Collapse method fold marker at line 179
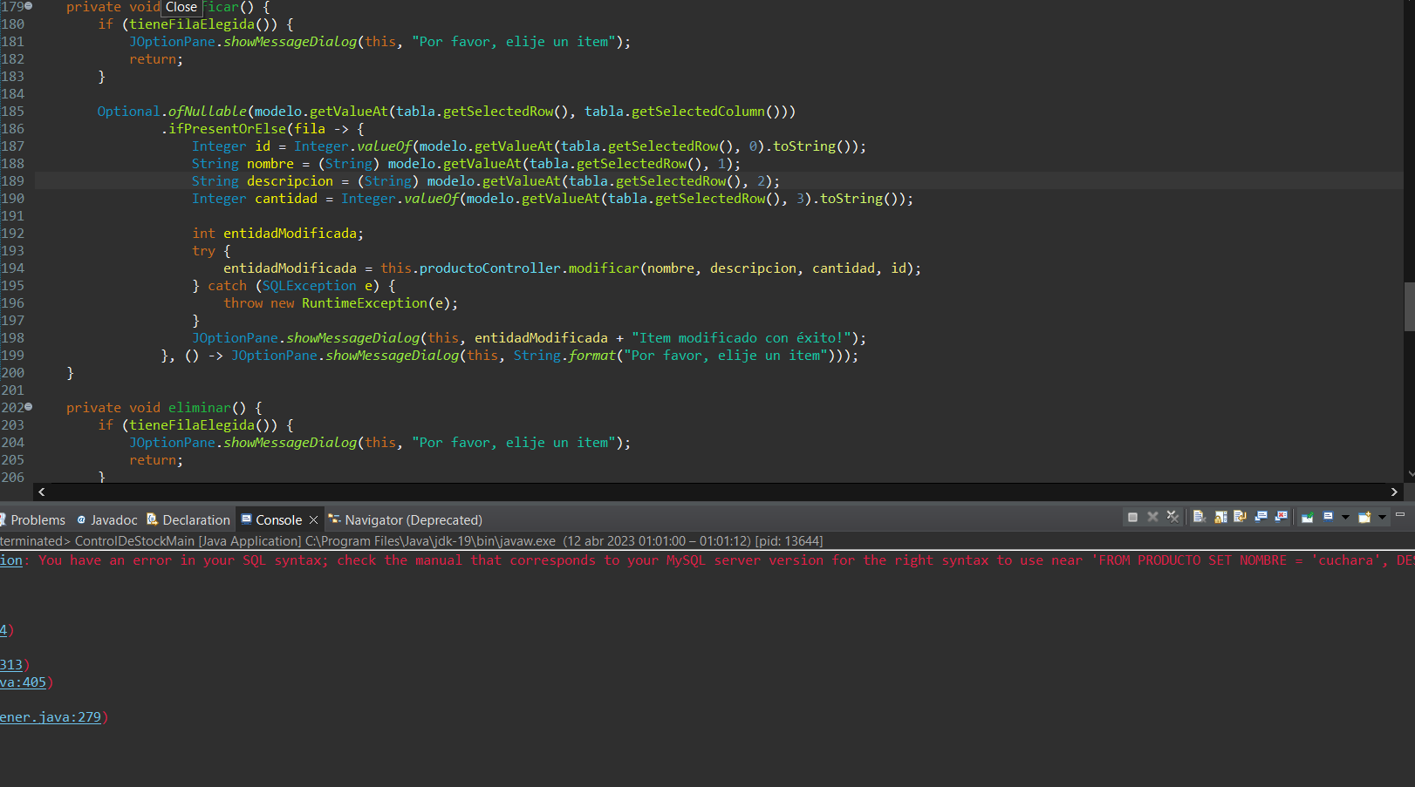This screenshot has width=1415, height=787. (x=29, y=6)
